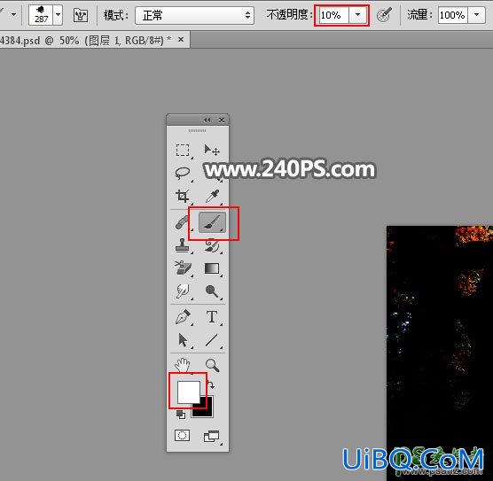This screenshot has width=493, height=481.
Task: Open the blend mode dropdown
Action: (194, 15)
